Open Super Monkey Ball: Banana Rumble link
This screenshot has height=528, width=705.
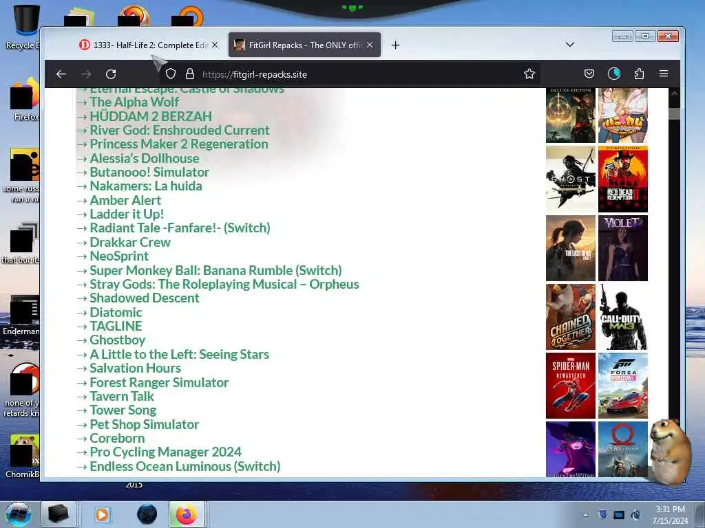pyautogui.click(x=215, y=270)
